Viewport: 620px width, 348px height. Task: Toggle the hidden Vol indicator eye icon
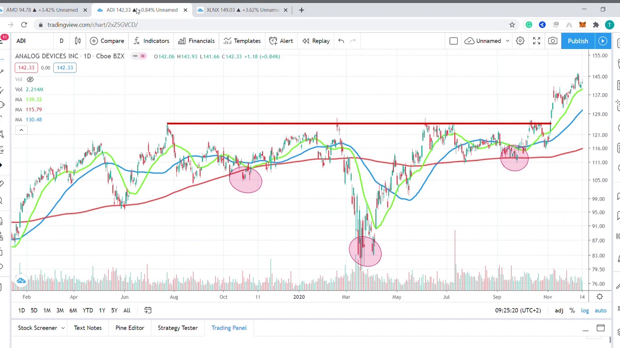tap(30, 79)
